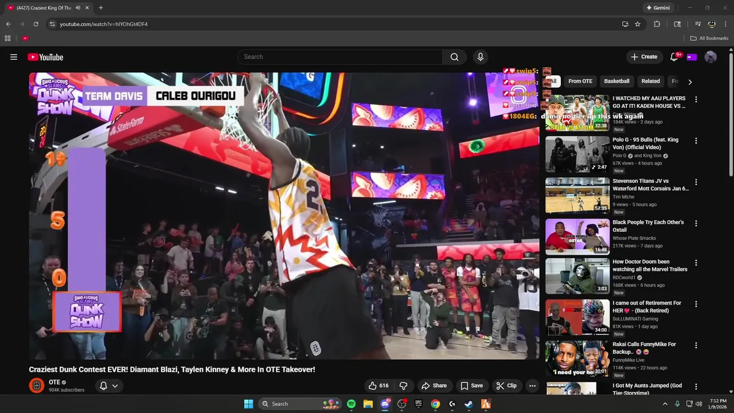This screenshot has width=734, height=413.
Task: Open Black People Try Oxtail thumbnail
Action: pos(577,237)
